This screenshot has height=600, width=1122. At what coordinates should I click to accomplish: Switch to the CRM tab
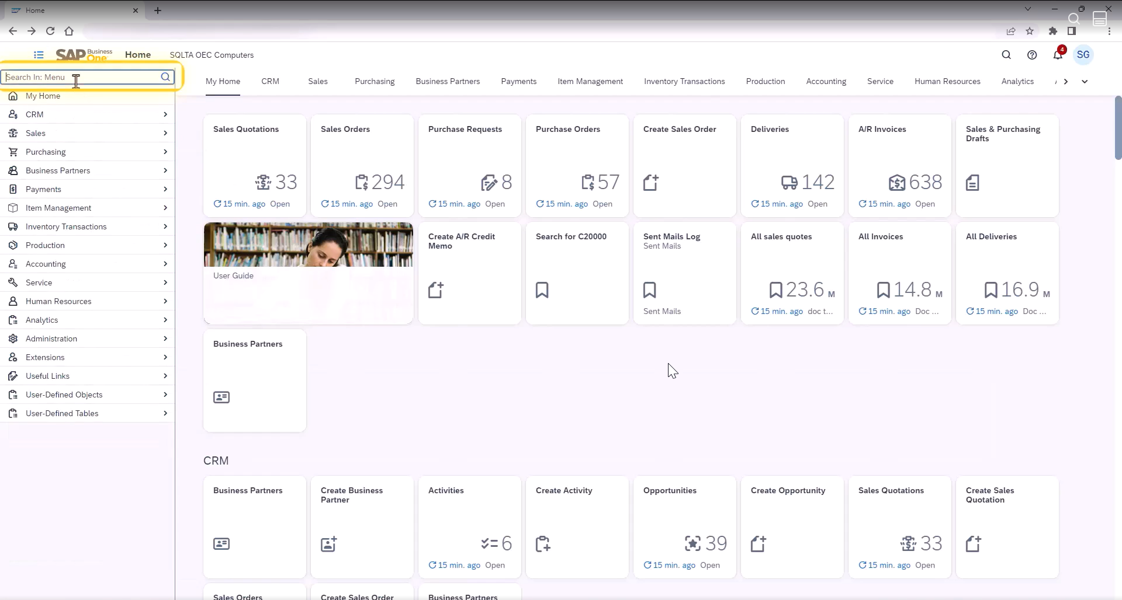[270, 81]
